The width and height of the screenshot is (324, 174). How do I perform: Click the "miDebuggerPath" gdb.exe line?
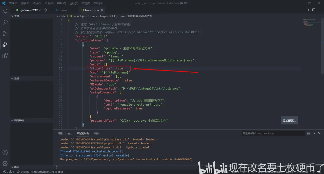tap(135, 88)
